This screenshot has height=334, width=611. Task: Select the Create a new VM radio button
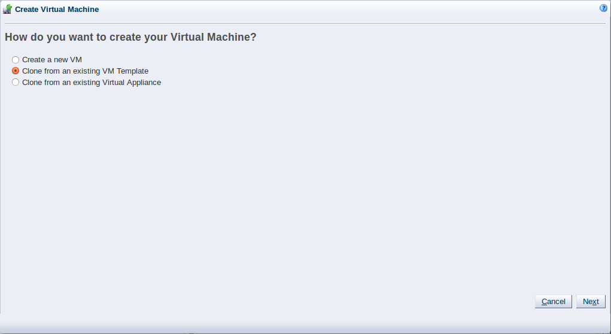tap(15, 60)
